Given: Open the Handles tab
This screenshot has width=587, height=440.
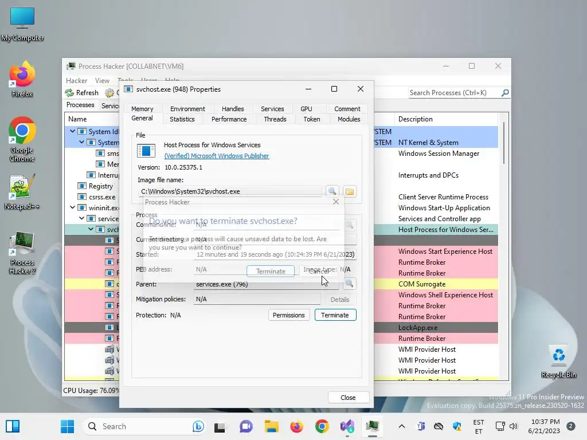Looking at the screenshot, I should point(233,109).
